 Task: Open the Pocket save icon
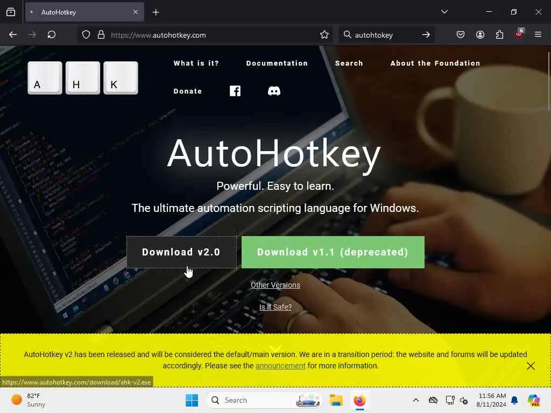[461, 34]
